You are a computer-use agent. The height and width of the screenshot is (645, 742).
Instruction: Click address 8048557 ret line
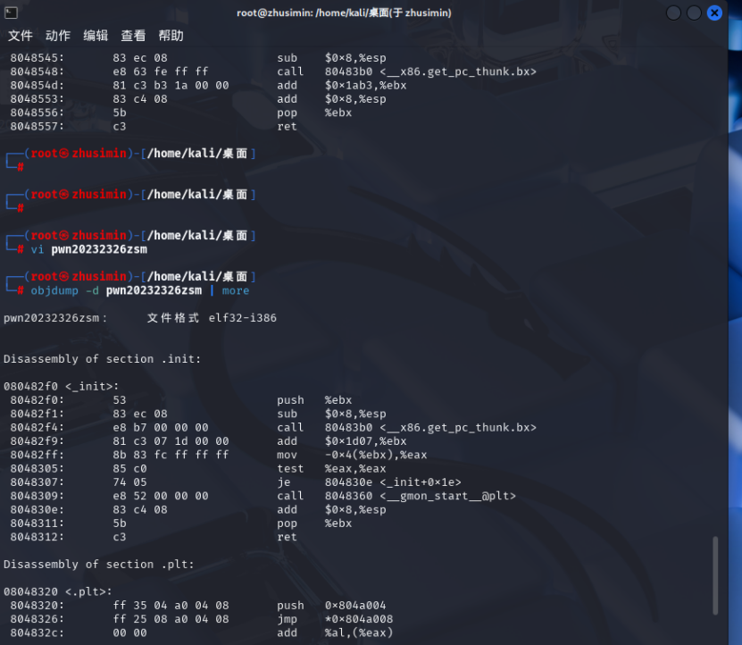click(x=154, y=127)
